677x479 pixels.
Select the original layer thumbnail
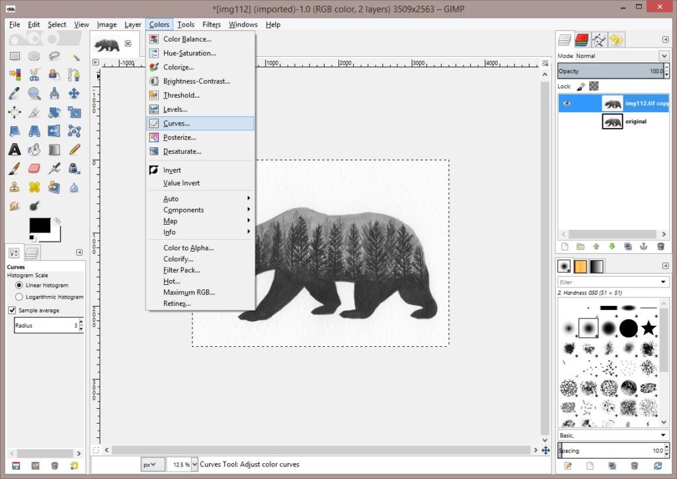point(612,122)
